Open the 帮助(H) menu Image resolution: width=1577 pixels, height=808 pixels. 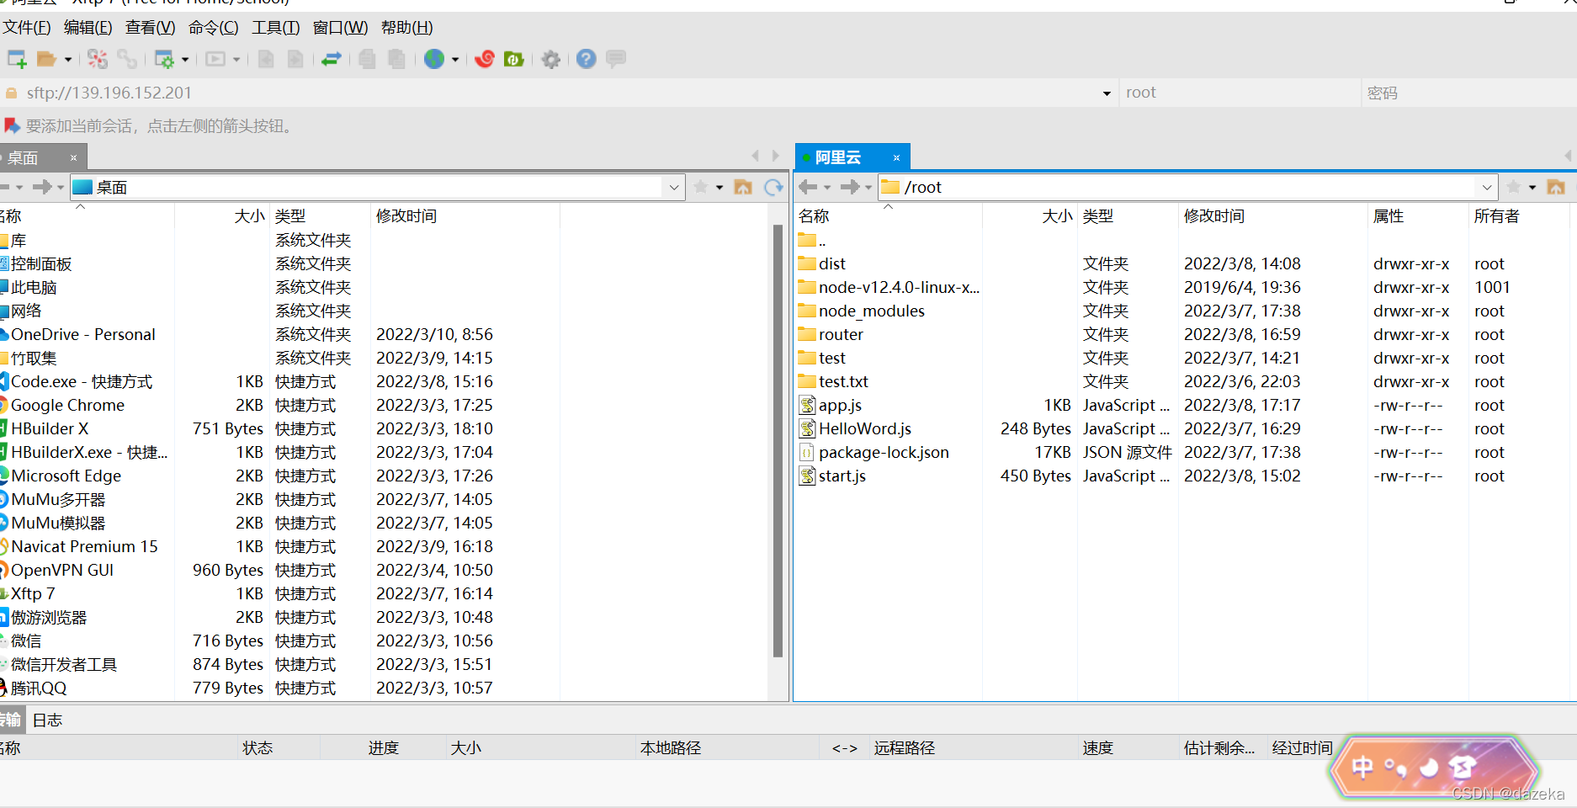[x=407, y=28]
